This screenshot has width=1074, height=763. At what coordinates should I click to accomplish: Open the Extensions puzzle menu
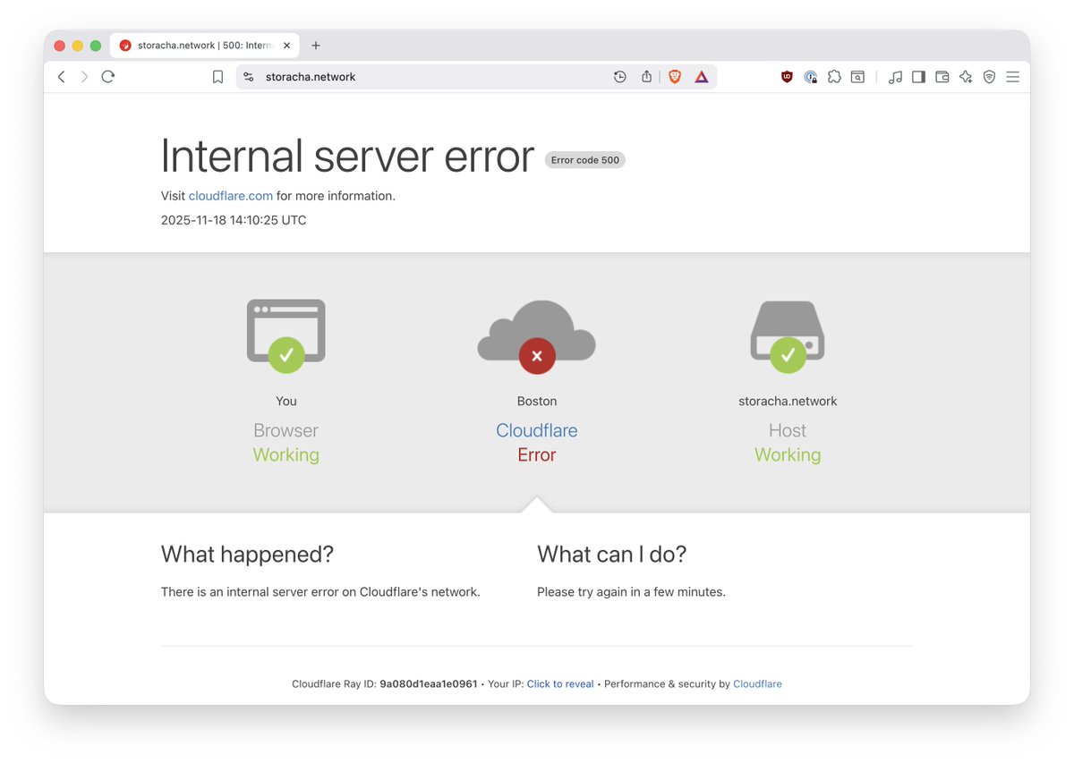tap(834, 77)
